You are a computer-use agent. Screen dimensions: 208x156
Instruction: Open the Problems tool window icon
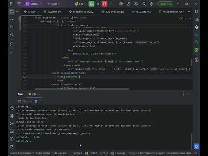click(x=12, y=139)
